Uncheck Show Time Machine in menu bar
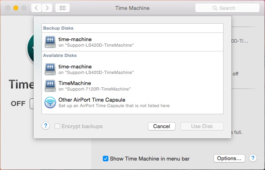265x170 pixels. [106, 159]
